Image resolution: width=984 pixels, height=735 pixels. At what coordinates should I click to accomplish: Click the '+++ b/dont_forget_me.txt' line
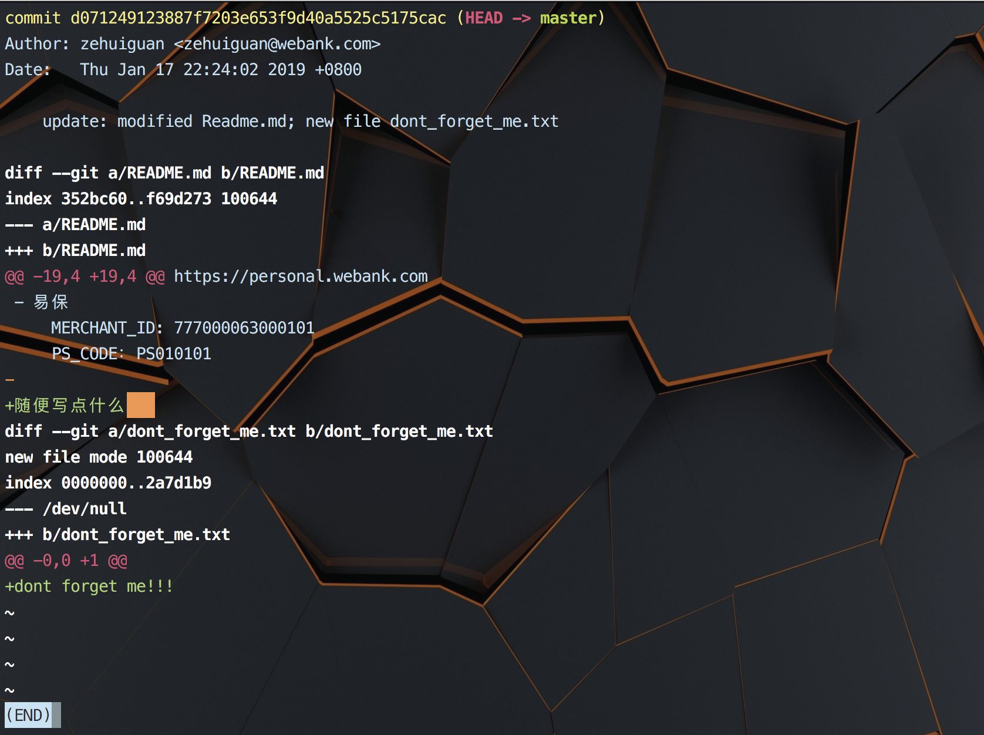[x=117, y=535]
